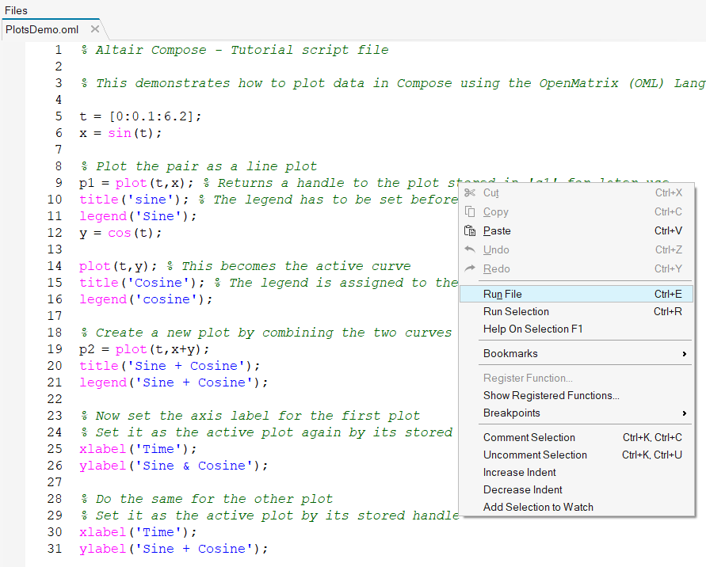706x567 pixels.
Task: Select Run Selection menu entry
Action: tap(516, 311)
